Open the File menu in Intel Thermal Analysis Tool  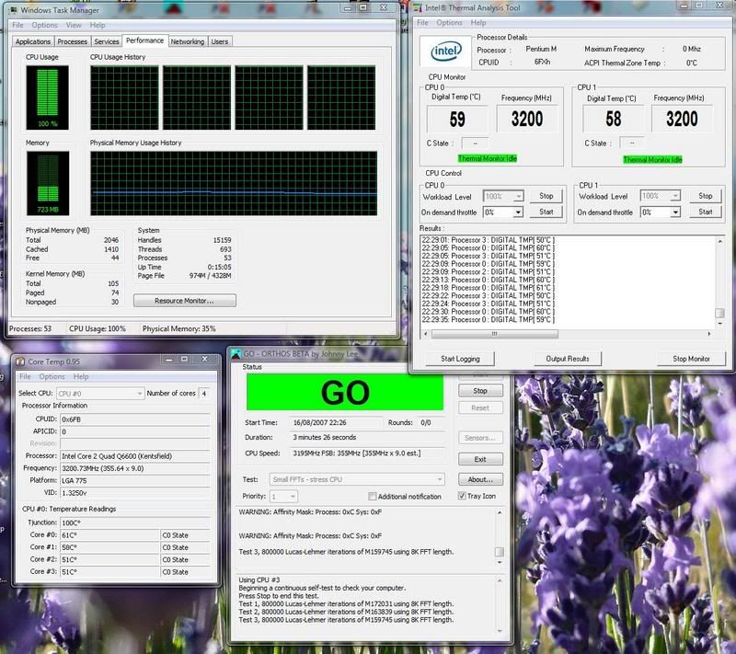click(422, 22)
